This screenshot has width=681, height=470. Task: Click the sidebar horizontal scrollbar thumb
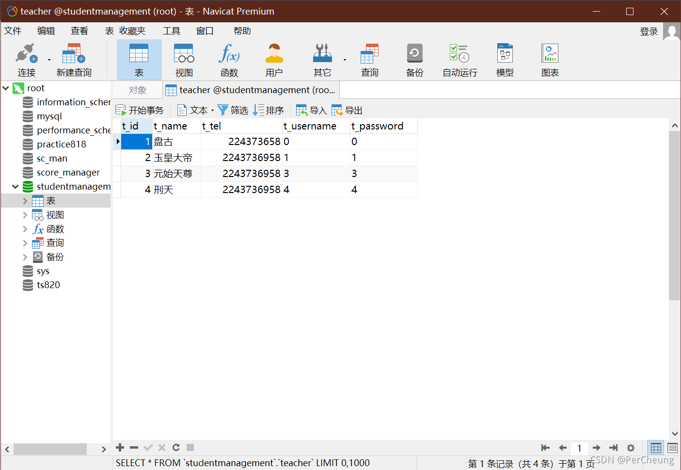coord(50,449)
